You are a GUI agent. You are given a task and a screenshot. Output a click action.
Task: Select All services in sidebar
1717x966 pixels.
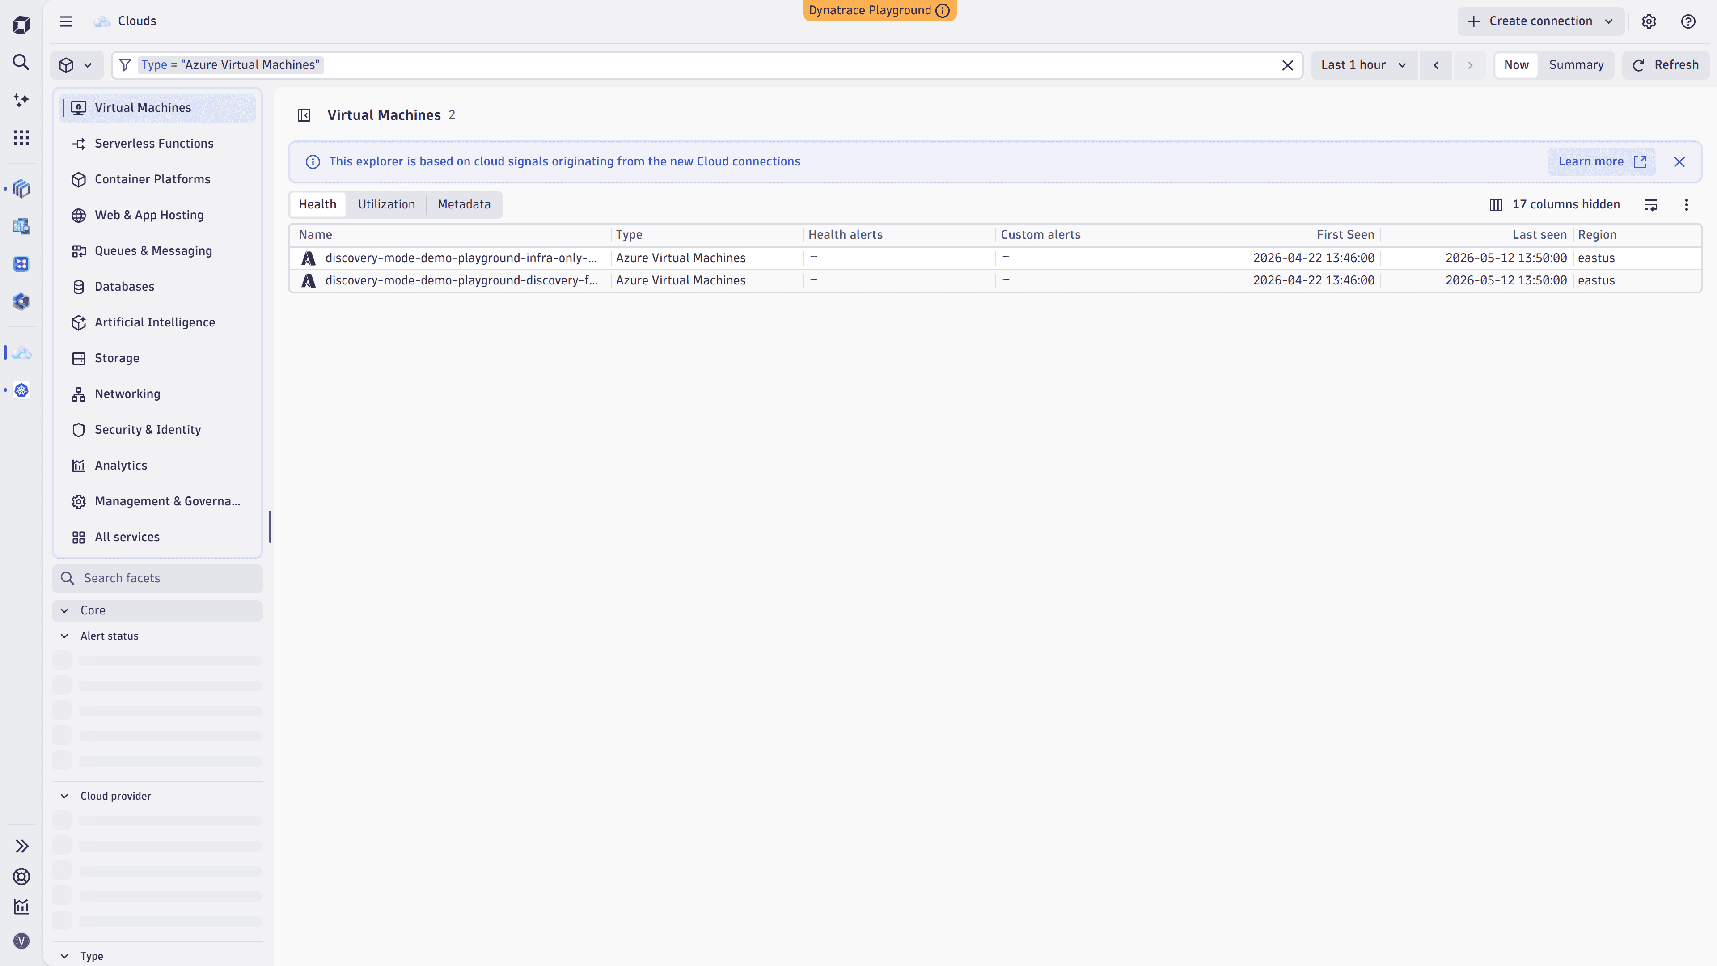pos(157,537)
